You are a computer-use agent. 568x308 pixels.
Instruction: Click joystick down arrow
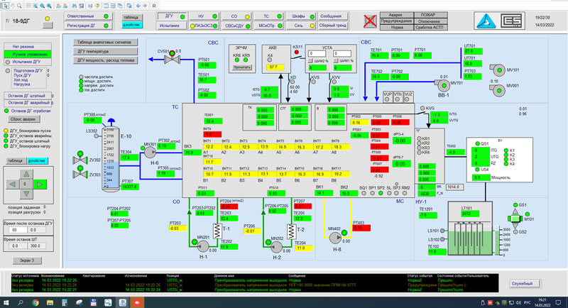click(x=26, y=194)
